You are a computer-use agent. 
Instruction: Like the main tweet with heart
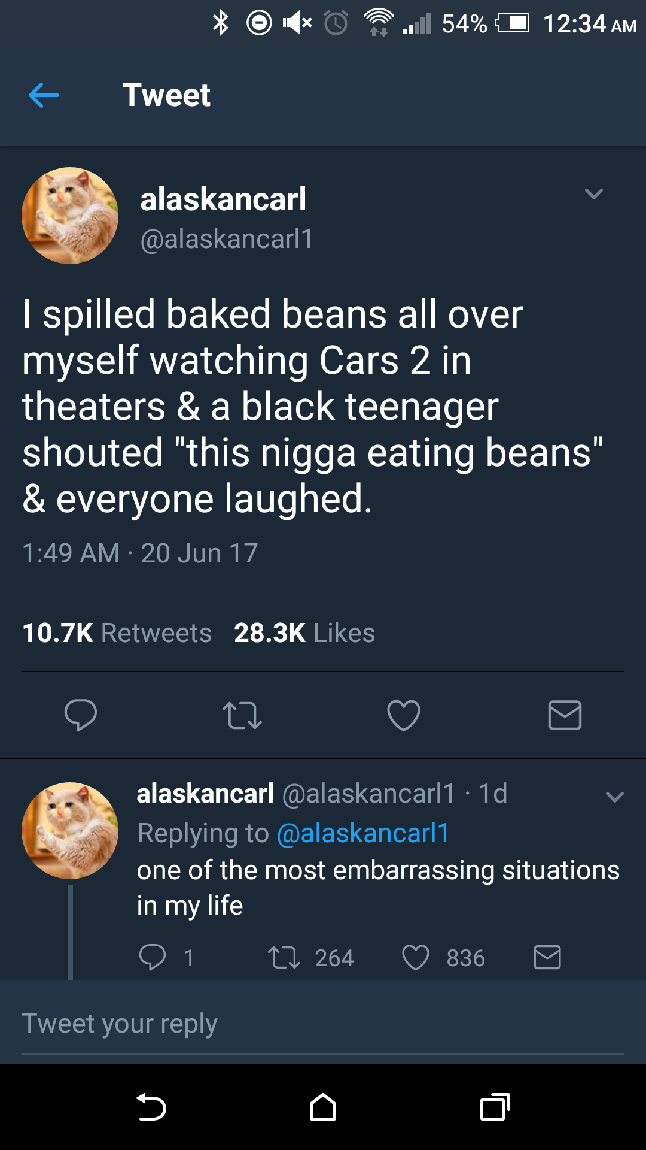(x=404, y=715)
